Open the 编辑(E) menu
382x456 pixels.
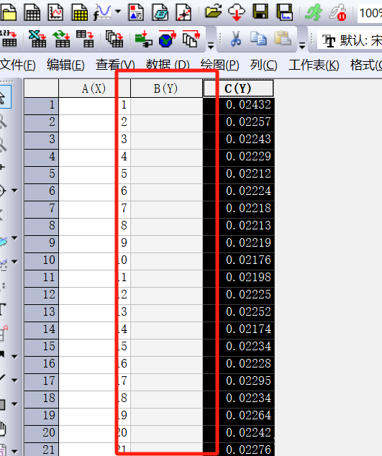(x=65, y=65)
